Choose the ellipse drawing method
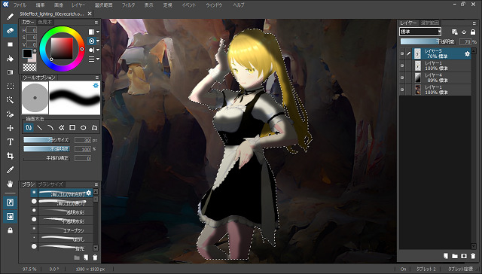This screenshot has width=482, height=274. pos(83,127)
